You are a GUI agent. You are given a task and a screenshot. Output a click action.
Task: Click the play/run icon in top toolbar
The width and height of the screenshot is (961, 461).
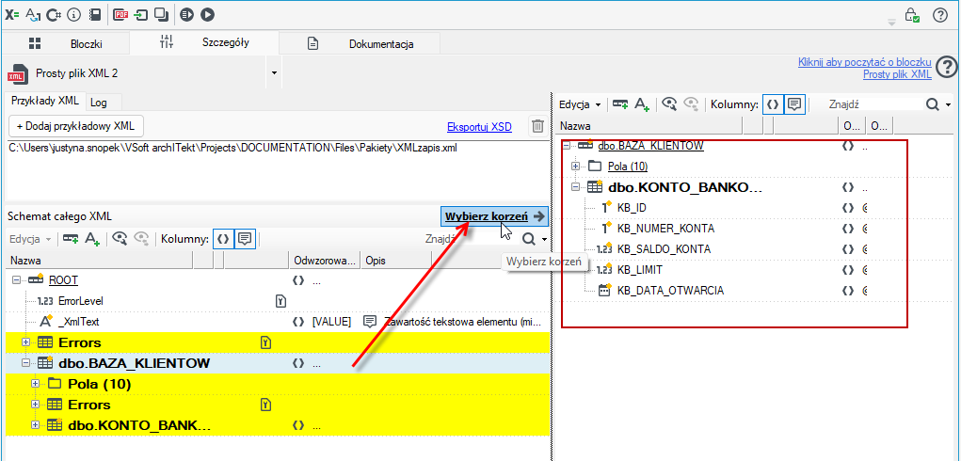[207, 14]
